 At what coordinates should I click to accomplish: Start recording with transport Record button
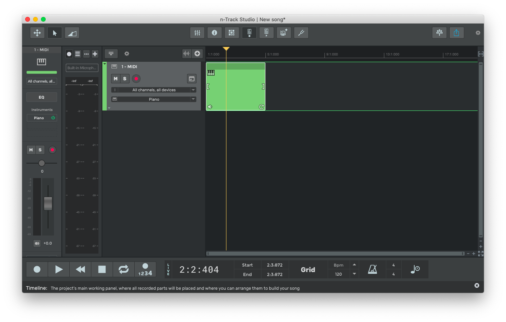coord(37,269)
